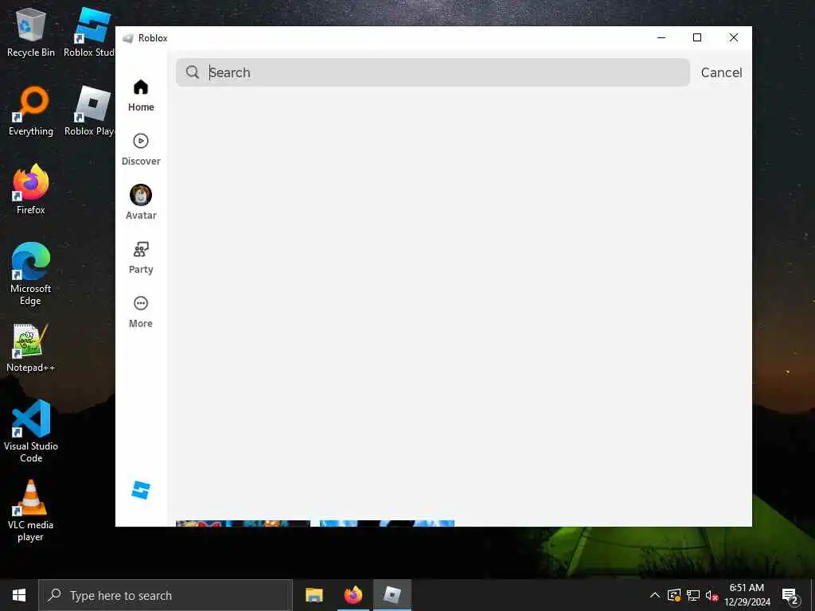Image resolution: width=815 pixels, height=611 pixels.
Task: Select the VLC media player desktop shortcut
Action: [x=31, y=511]
